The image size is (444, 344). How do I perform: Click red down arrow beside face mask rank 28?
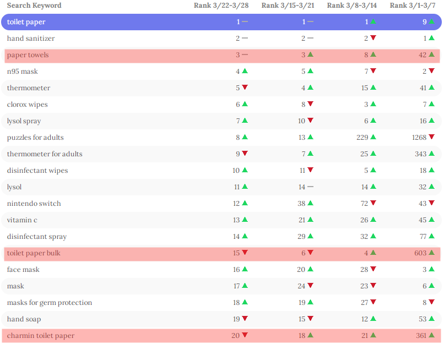point(373,269)
